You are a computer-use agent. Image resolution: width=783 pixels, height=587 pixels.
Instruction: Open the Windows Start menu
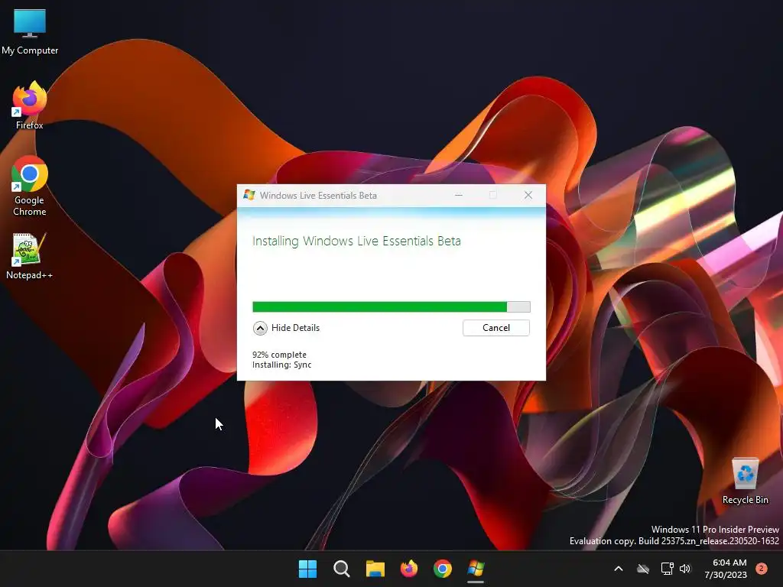coord(307,569)
